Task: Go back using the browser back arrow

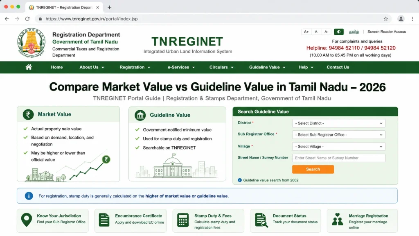Action: tap(7, 19)
